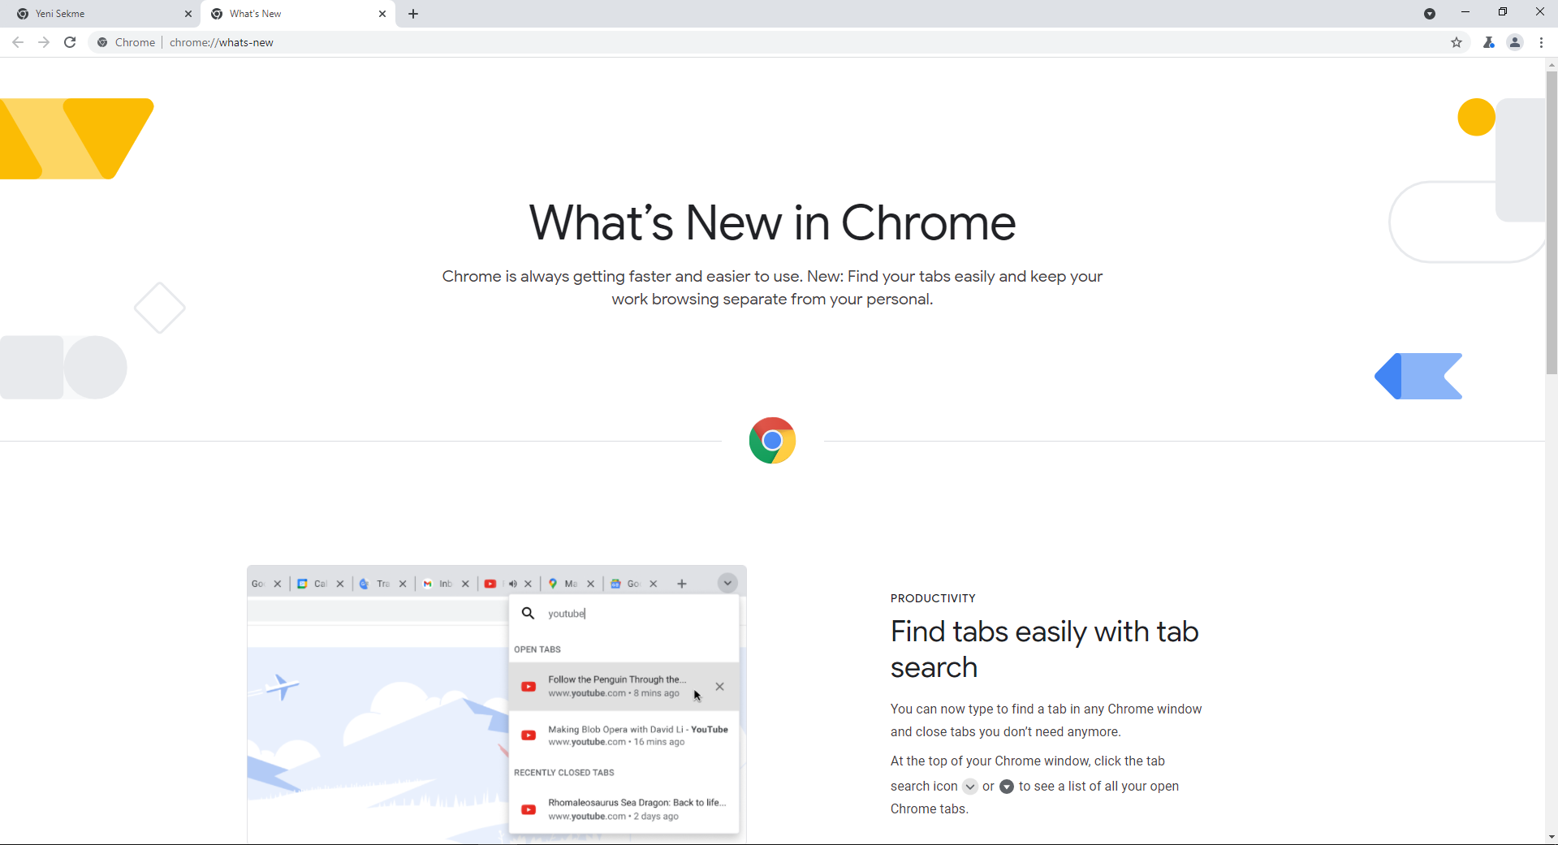Open a new tab with plus button
Viewport: 1558px width, 845px height.
(413, 14)
